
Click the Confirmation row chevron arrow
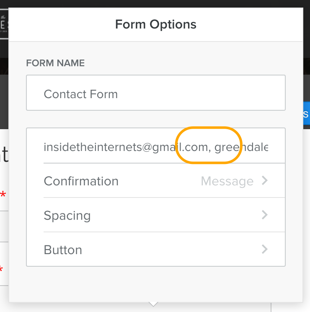point(265,180)
